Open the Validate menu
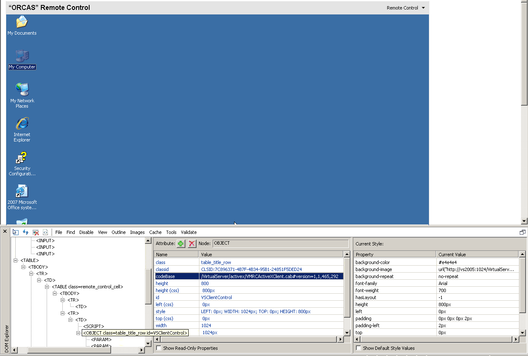Viewport: 528px width, 356px height. point(189,232)
